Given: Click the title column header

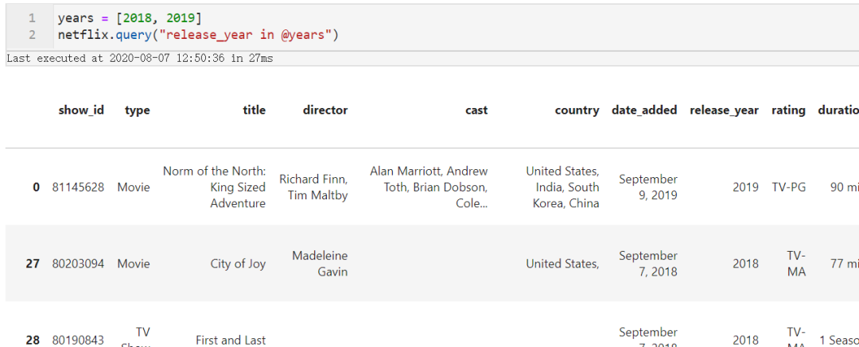Looking at the screenshot, I should pos(255,110).
